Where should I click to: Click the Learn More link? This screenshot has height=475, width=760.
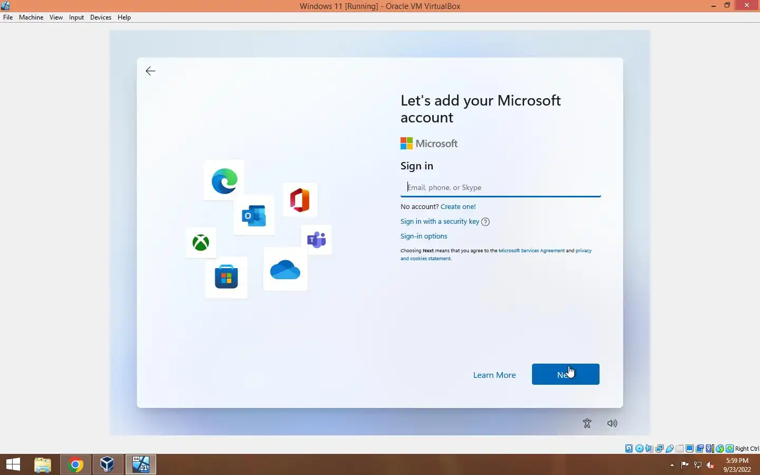pos(495,375)
